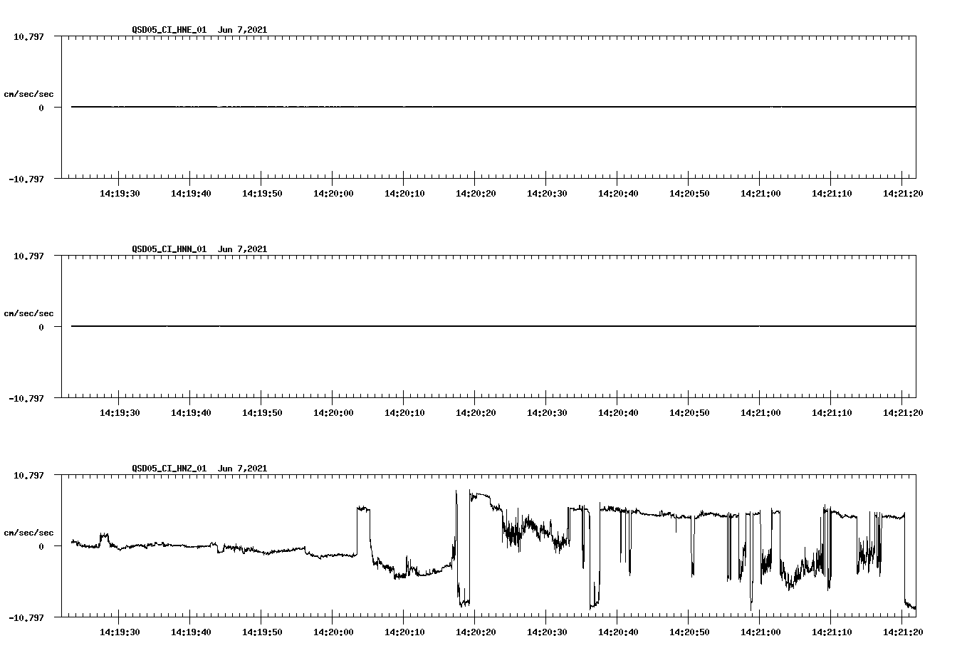This screenshot has height=658, width=967.
Task: Click the flat HNE trace line
Action: 493,107
